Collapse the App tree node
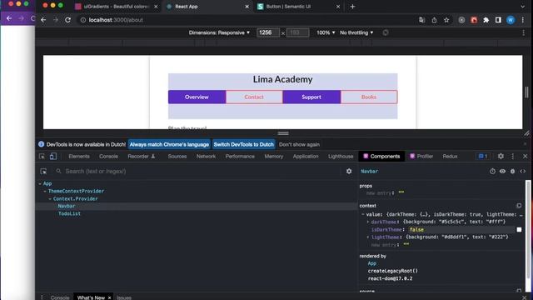The height and width of the screenshot is (300, 533). coord(40,183)
